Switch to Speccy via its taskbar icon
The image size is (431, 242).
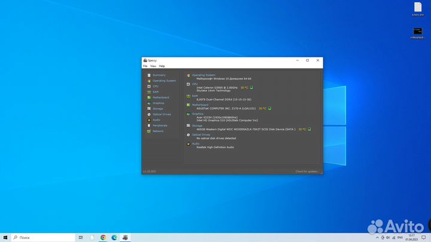pyautogui.click(x=125, y=238)
